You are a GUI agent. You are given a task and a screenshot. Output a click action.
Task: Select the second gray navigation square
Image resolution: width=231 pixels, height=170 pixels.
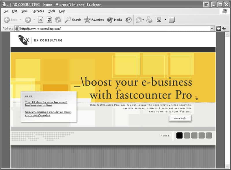coord(187,136)
